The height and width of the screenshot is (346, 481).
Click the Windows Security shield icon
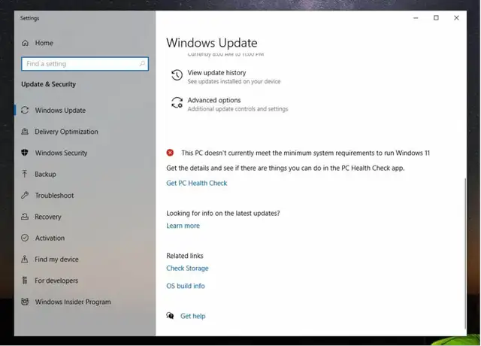tap(25, 153)
